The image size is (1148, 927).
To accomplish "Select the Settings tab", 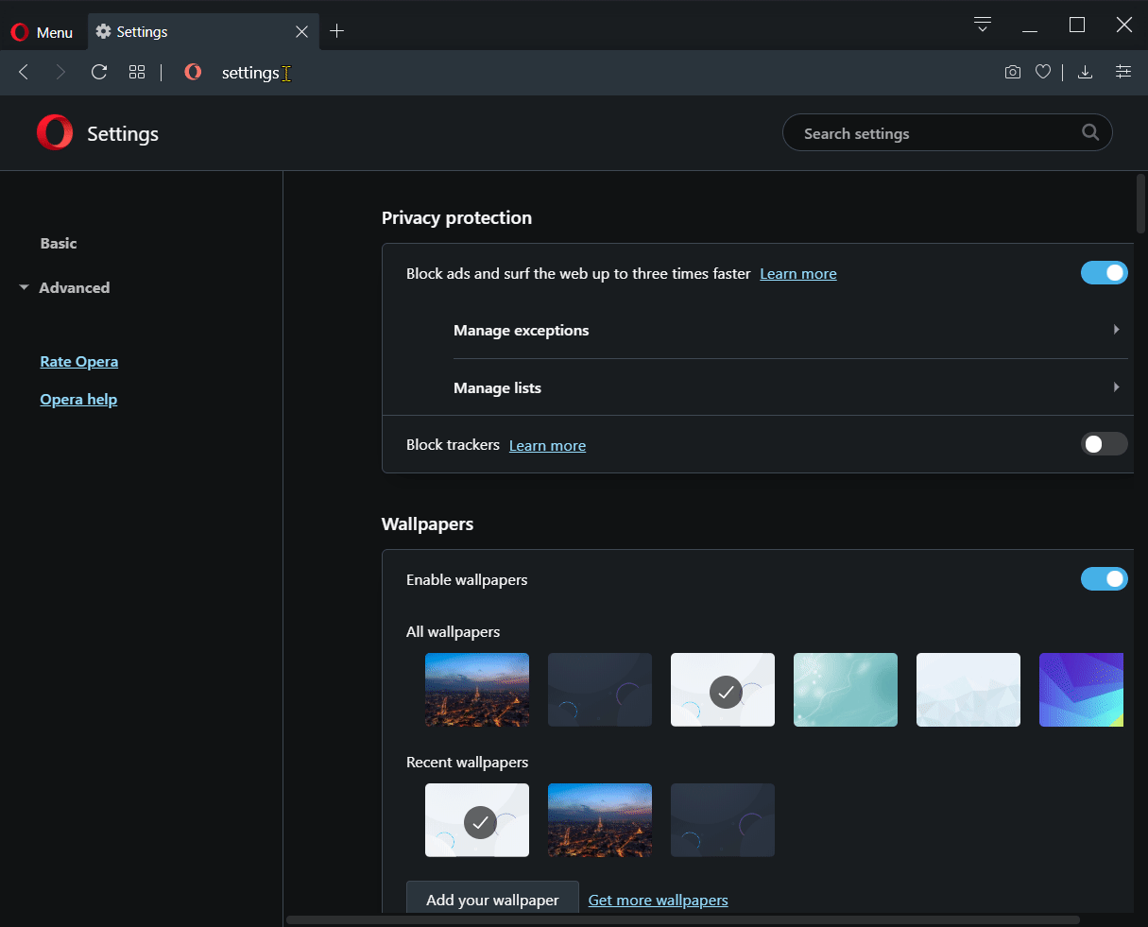I will coord(202,32).
